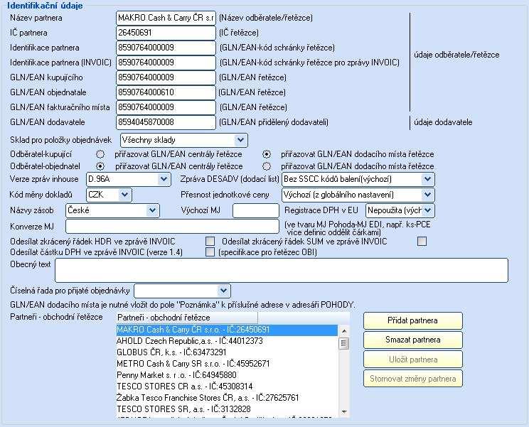Click GLN/EAN kupujícího field
This screenshot has width=529, height=427.
[x=166, y=77]
